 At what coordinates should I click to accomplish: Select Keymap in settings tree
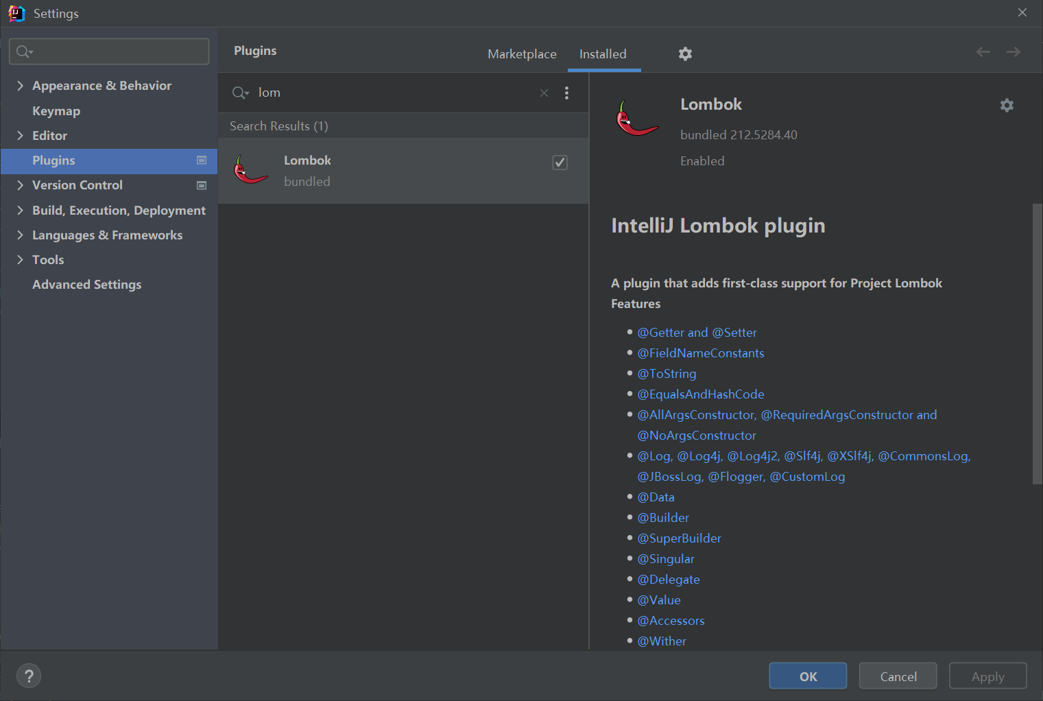(x=56, y=110)
